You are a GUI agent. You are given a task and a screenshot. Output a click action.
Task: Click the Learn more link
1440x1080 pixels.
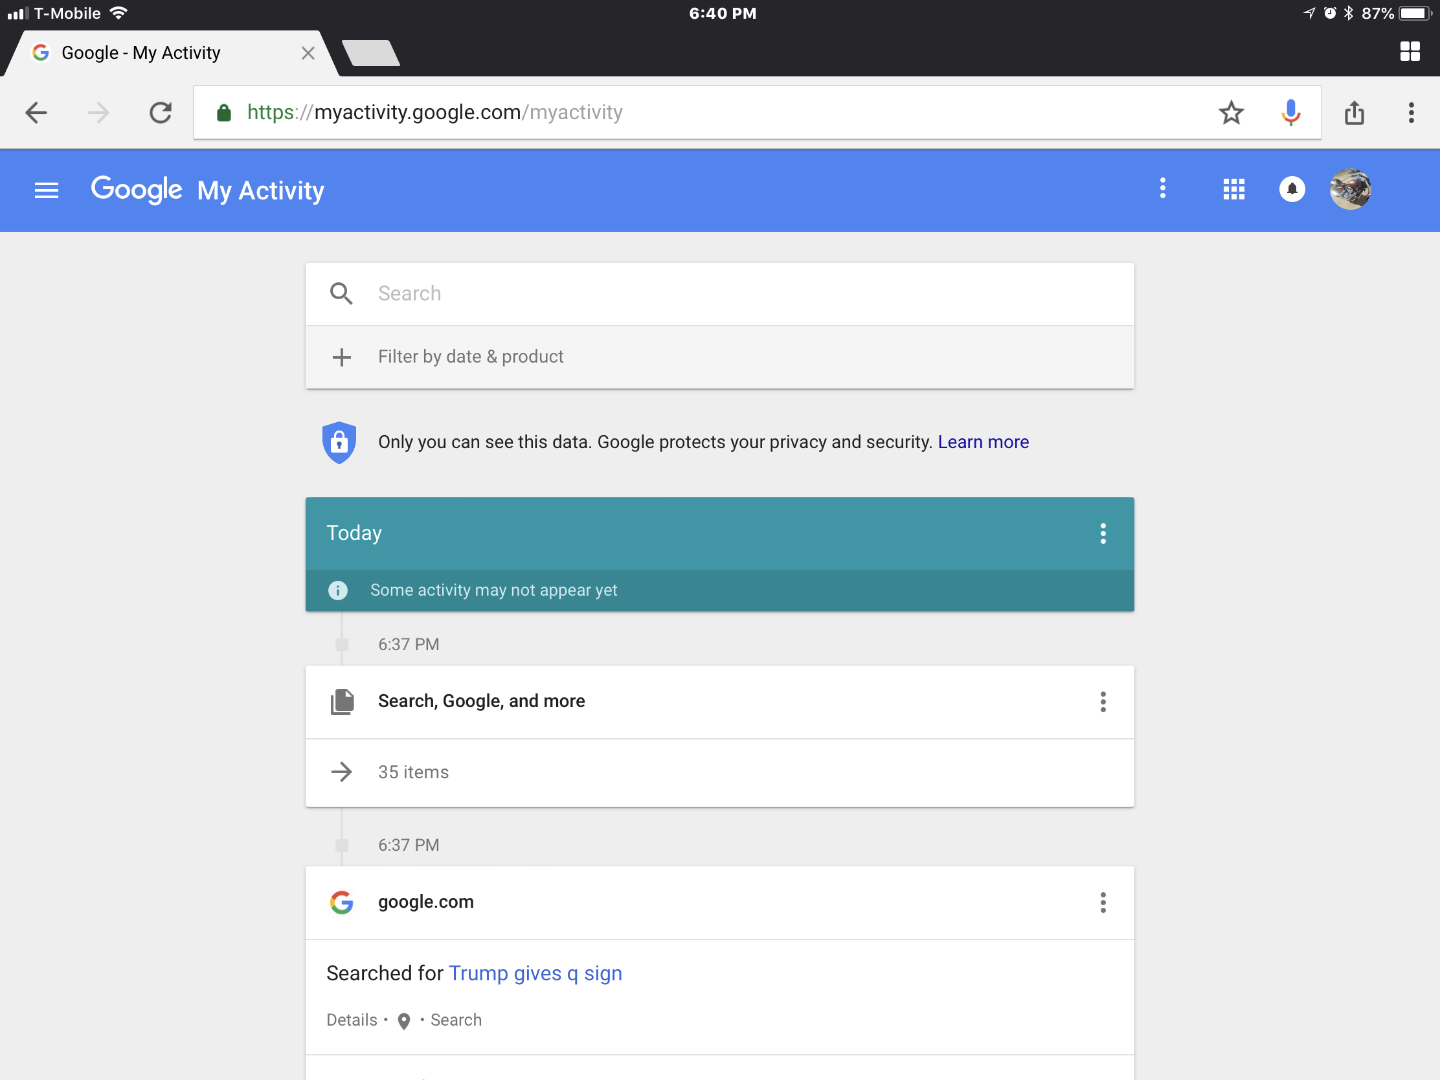(x=982, y=442)
